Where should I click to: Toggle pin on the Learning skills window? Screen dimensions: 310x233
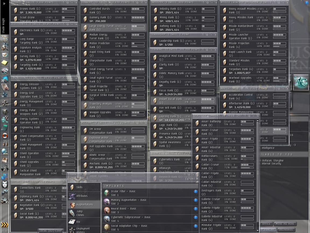[207, 50]
